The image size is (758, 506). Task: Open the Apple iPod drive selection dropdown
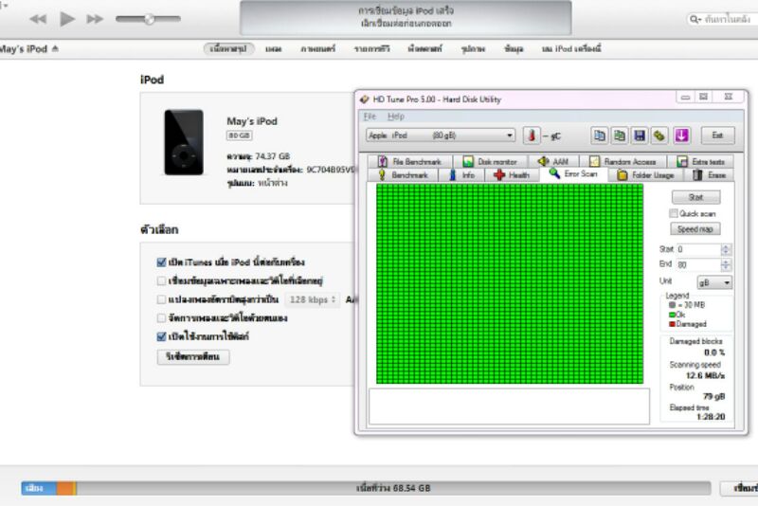click(441, 136)
